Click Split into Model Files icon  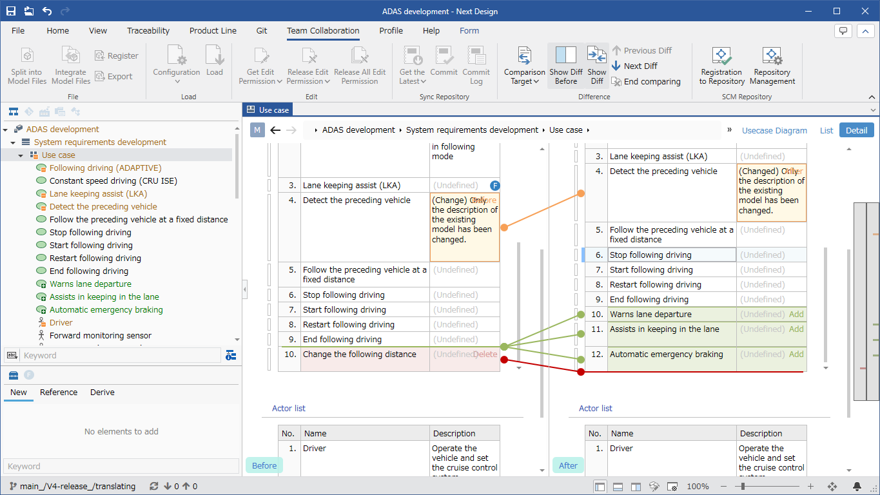pyautogui.click(x=27, y=55)
